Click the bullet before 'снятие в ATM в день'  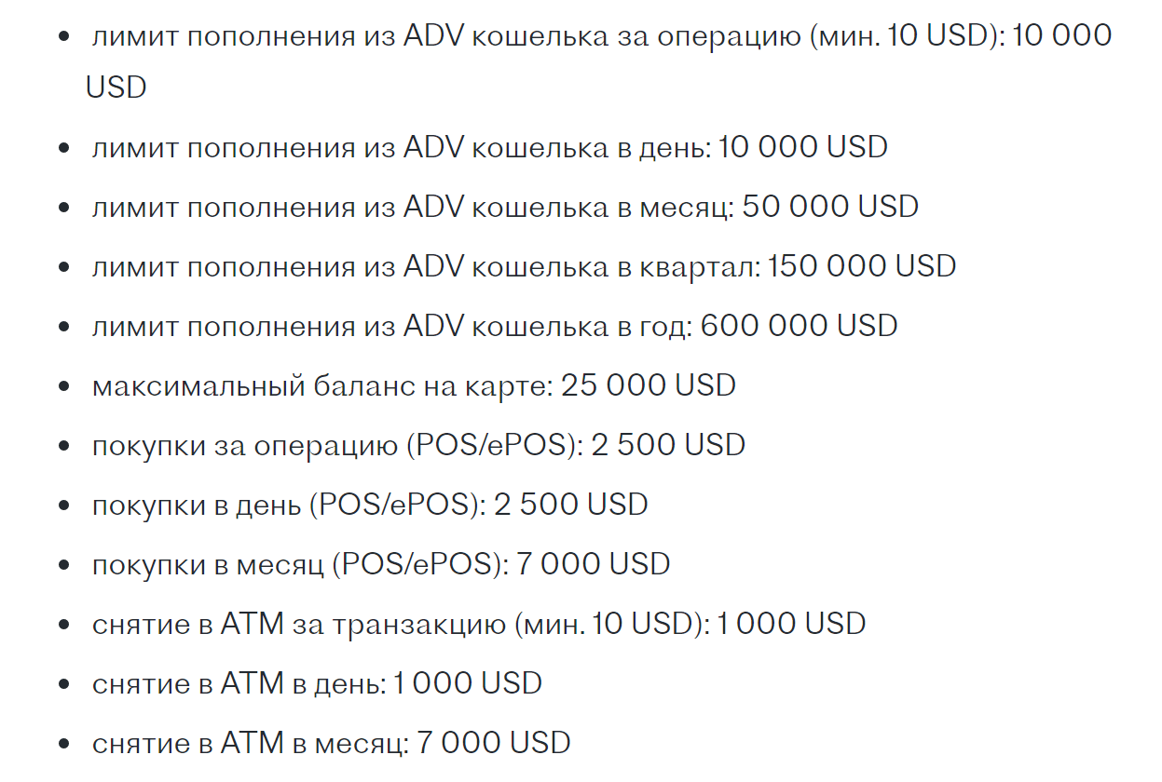pos(64,683)
